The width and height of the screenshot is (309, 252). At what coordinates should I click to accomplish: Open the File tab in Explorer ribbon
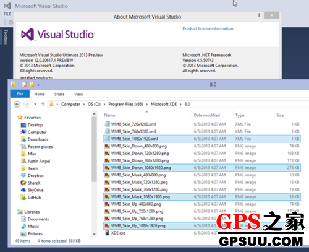(20, 94)
